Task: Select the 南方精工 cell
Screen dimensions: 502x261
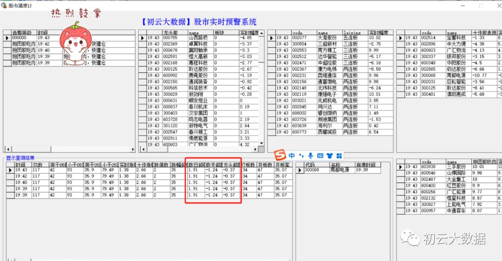Action: pyautogui.click(x=330, y=50)
